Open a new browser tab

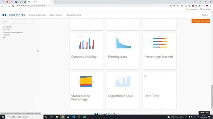coord(56,2)
